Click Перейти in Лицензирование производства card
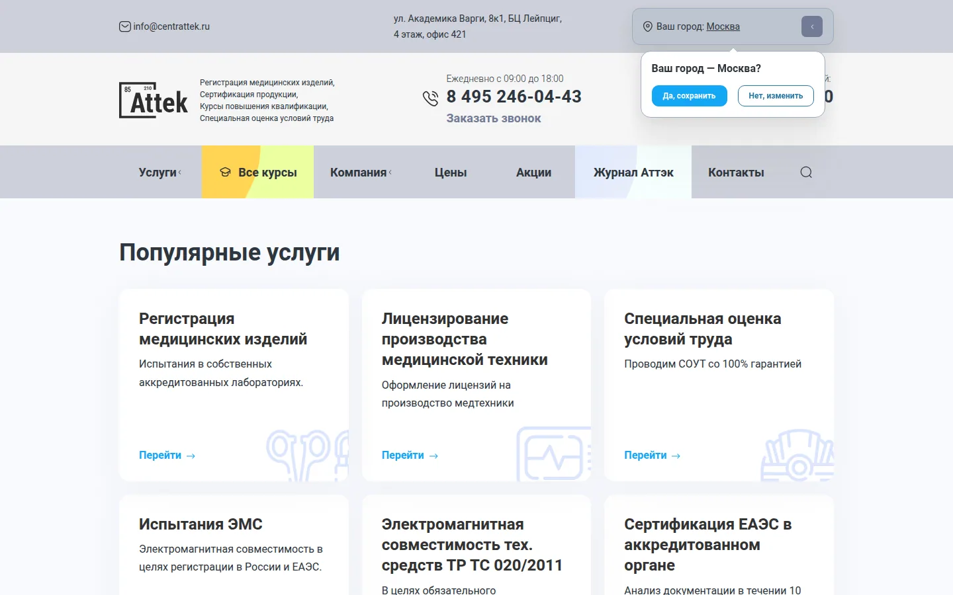The height and width of the screenshot is (595, 953). pyautogui.click(x=402, y=455)
